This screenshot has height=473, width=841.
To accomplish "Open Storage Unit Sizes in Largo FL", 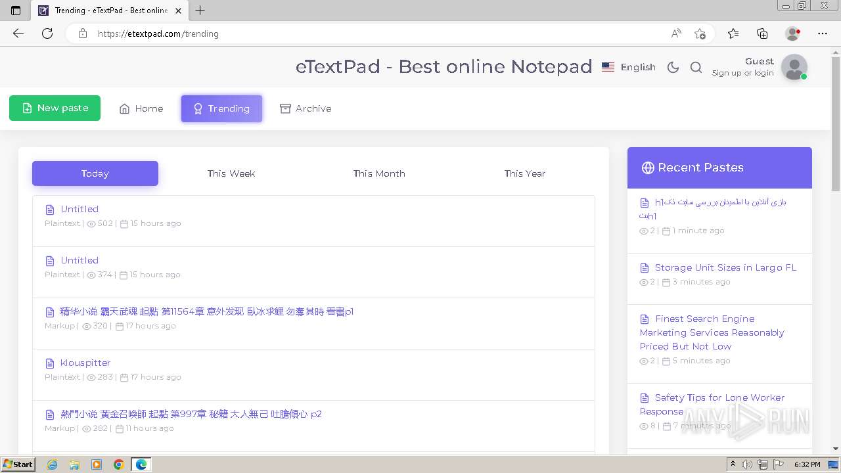I will 725,267.
